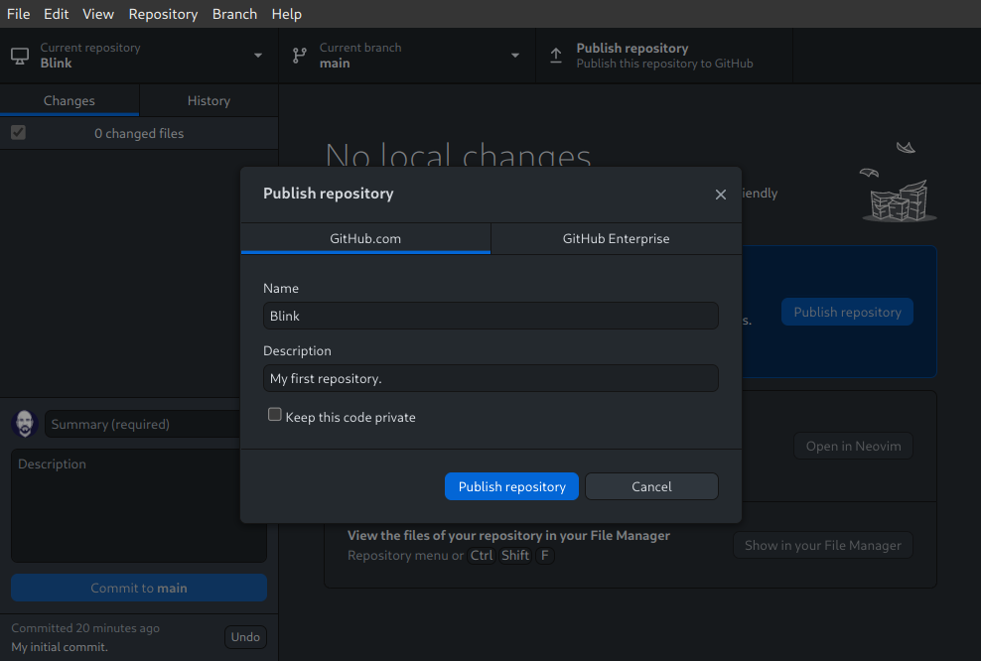Click the upload arrow publish icon
This screenshot has width=981, height=661.
click(556, 56)
